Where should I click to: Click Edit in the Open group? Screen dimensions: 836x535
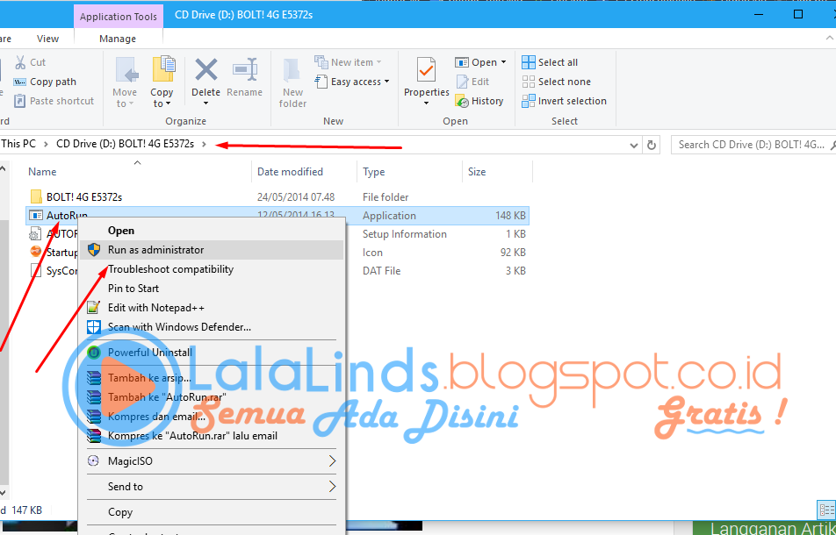pyautogui.click(x=473, y=82)
